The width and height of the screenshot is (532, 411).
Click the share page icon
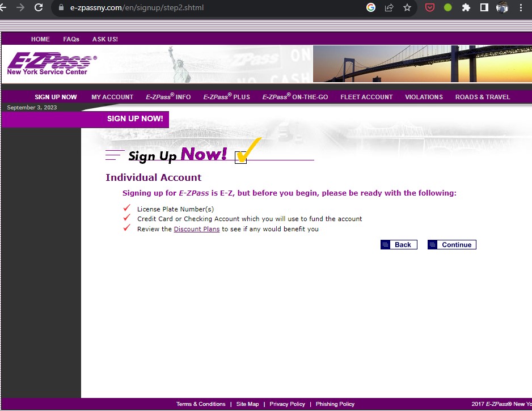coord(389,7)
